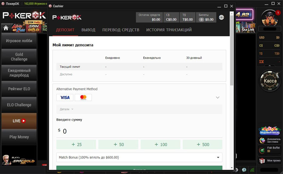Expand the balance list arrow under currencies
The image size is (283, 174).
(x=270, y=66)
